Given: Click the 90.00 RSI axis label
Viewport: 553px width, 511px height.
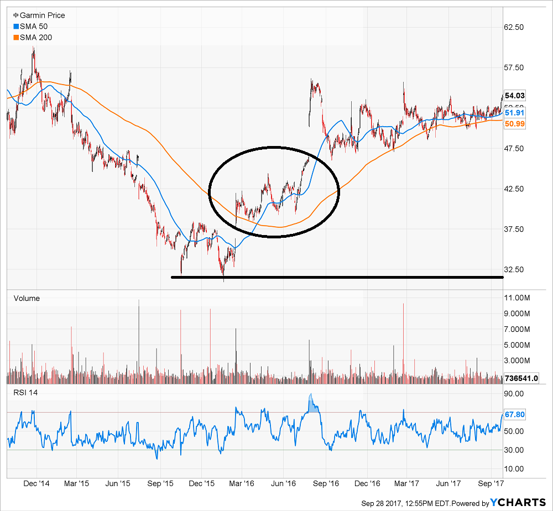Looking at the screenshot, I should point(514,394).
